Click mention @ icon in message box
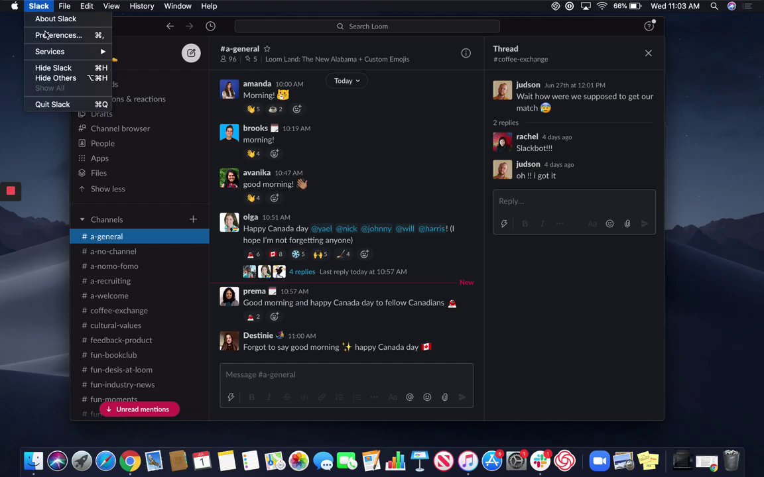The image size is (764, 477). tap(410, 397)
